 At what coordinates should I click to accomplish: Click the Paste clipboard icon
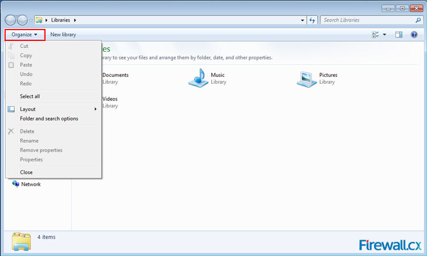pos(11,65)
